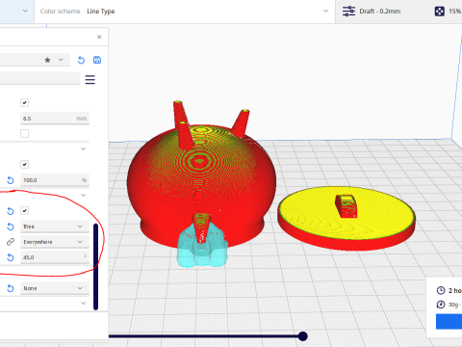The height and width of the screenshot is (347, 462).
Task: Open the Color scheme Line Type dropdown
Action: point(185,12)
